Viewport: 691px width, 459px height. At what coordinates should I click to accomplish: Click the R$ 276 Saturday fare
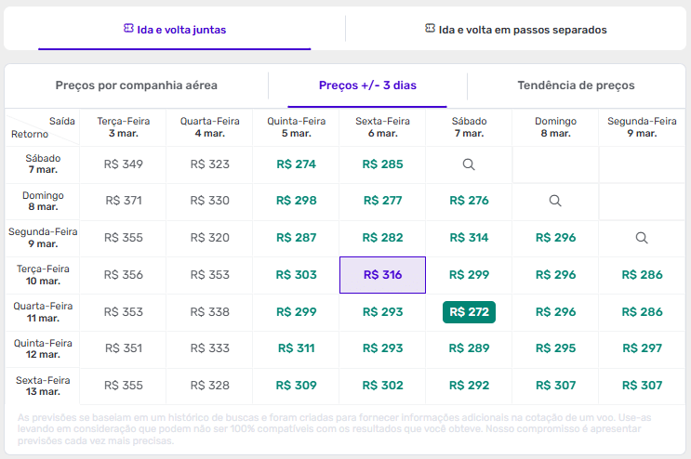point(469,201)
